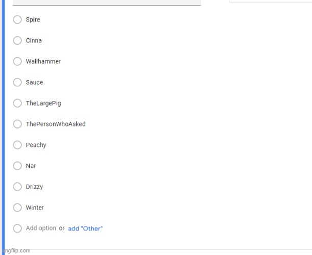This screenshot has width=312, height=255.
Task: Click the add "Other" link
Action: (85, 228)
